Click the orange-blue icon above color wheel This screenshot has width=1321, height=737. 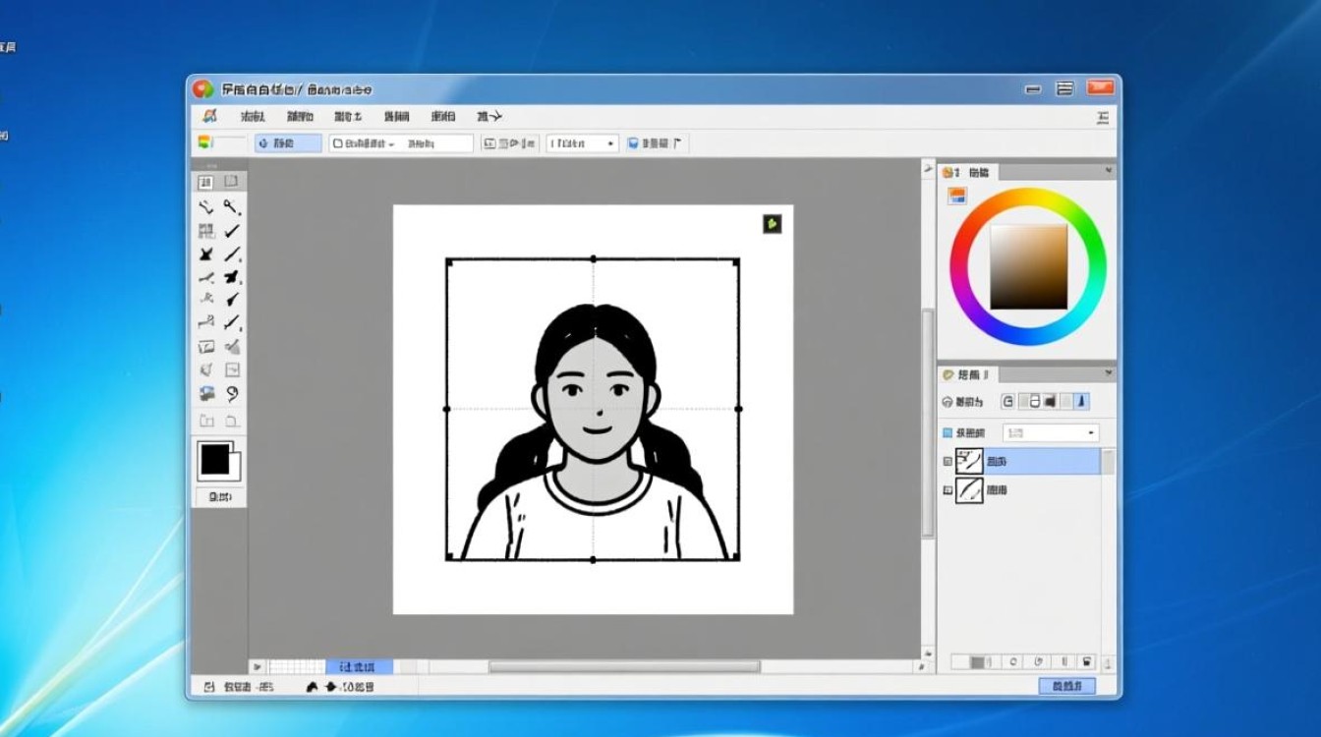click(956, 196)
